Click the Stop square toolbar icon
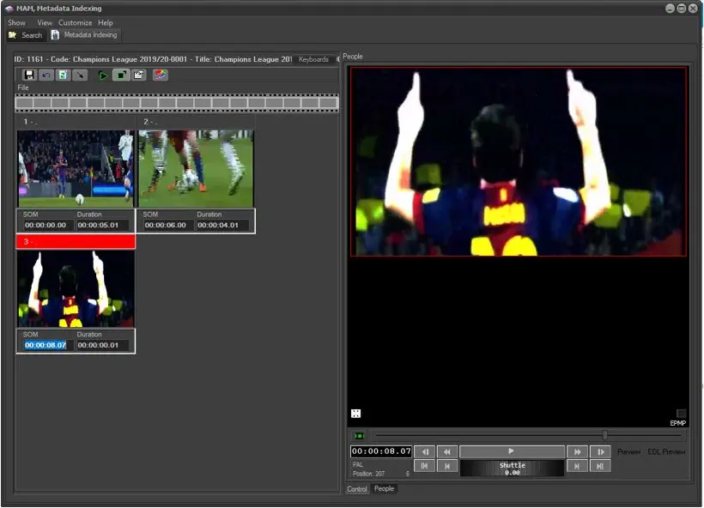The height and width of the screenshot is (508, 704). [120, 76]
